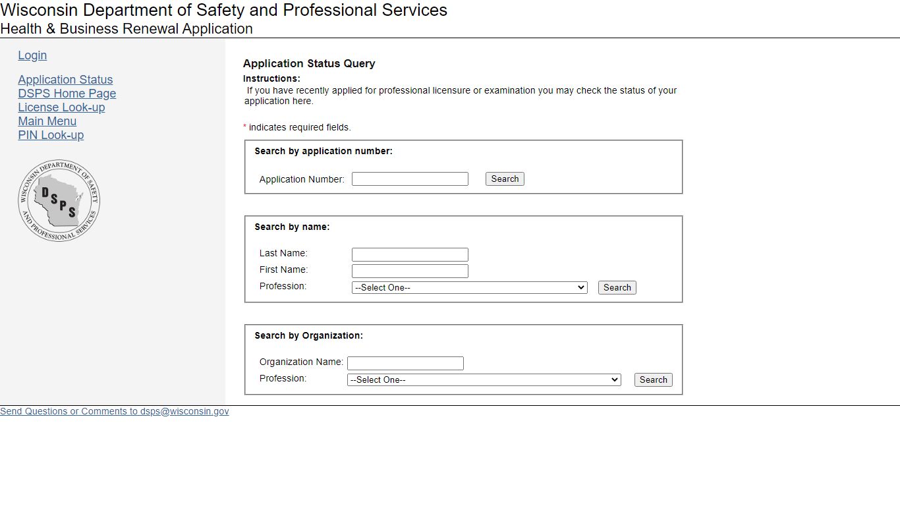Send Questions or Comments email link

(115, 411)
